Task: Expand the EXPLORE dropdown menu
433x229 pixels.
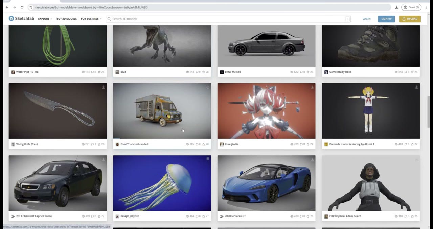Action: click(x=45, y=19)
